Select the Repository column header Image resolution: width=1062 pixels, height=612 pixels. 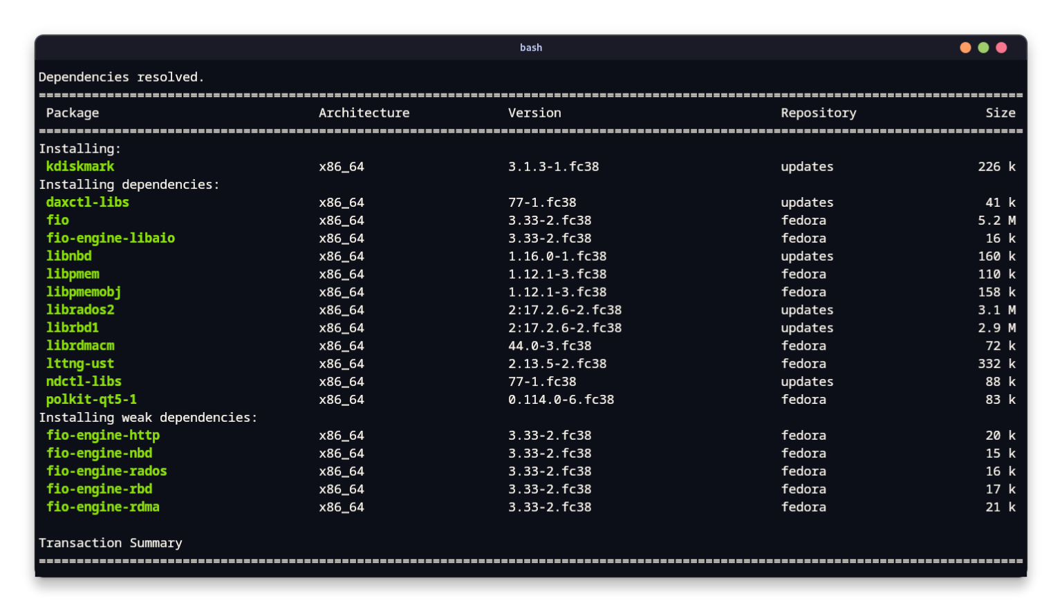pyautogui.click(x=819, y=113)
